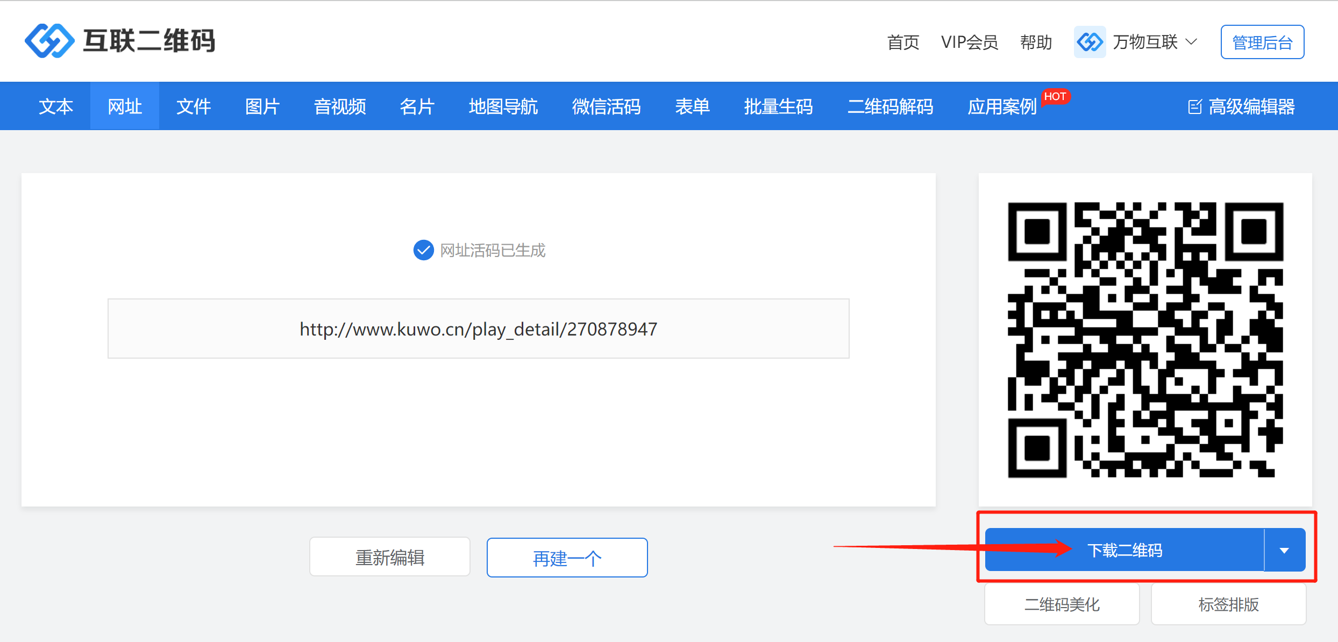This screenshot has height=642, width=1338.
Task: Click the 下载二维码 button
Action: click(1124, 550)
